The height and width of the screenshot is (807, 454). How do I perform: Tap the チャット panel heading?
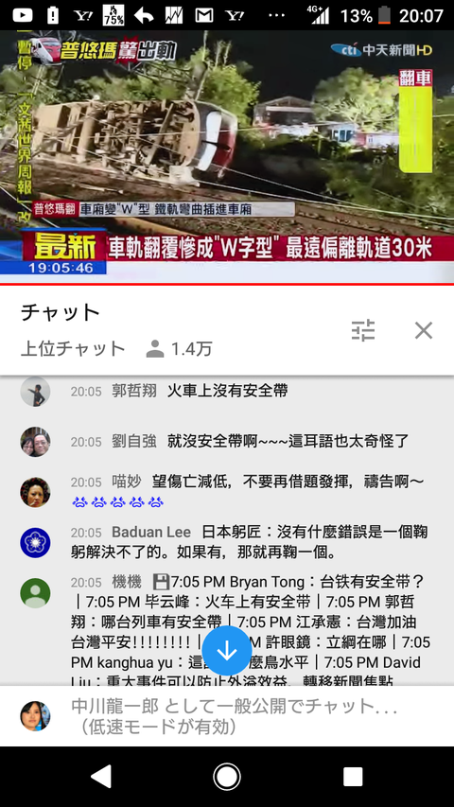coord(61,312)
